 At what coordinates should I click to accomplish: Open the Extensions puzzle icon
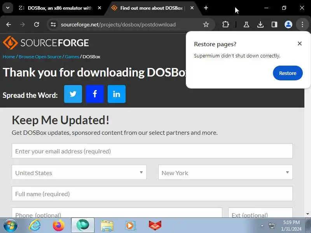click(226, 24)
